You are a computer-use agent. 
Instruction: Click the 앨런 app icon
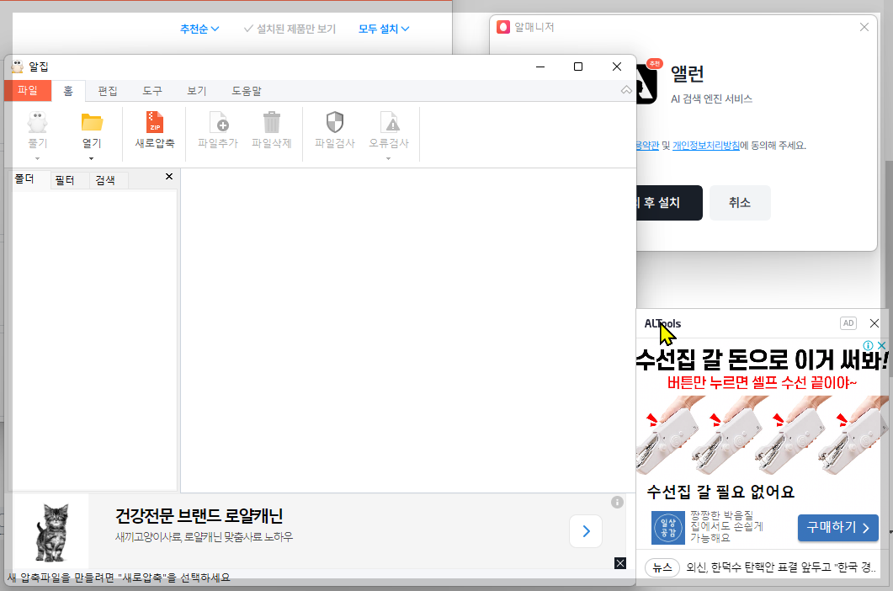646,83
